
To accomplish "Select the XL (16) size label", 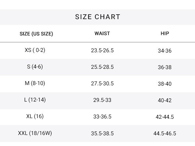I will point(35,116).
